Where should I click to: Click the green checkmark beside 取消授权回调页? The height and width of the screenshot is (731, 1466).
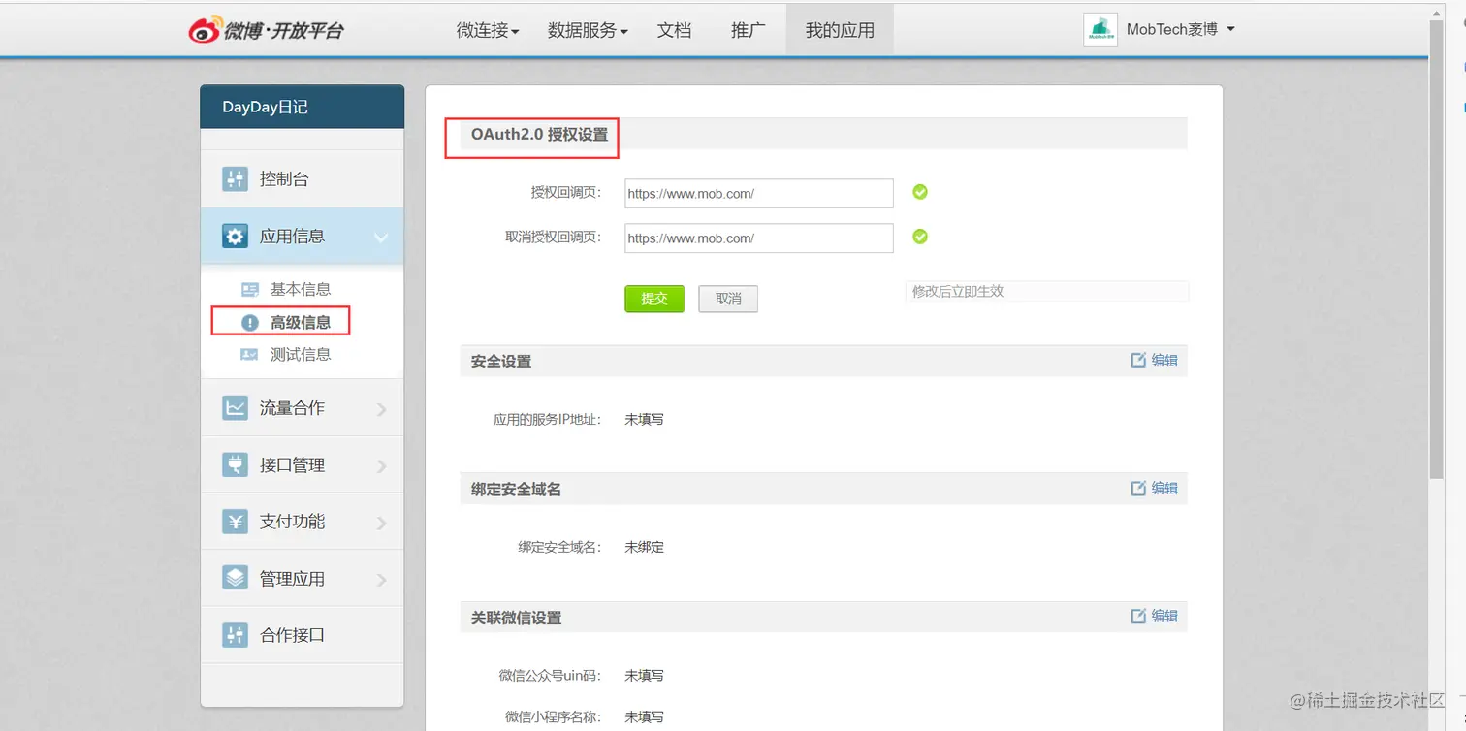pyautogui.click(x=920, y=237)
